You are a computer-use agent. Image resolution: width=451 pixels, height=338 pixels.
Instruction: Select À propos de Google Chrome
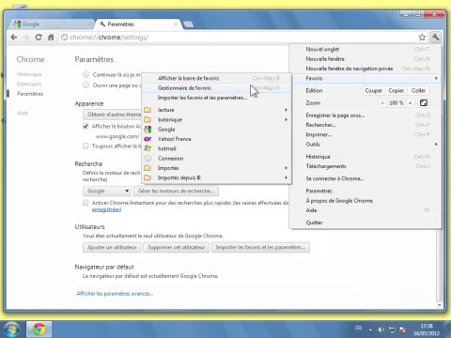[365, 201]
